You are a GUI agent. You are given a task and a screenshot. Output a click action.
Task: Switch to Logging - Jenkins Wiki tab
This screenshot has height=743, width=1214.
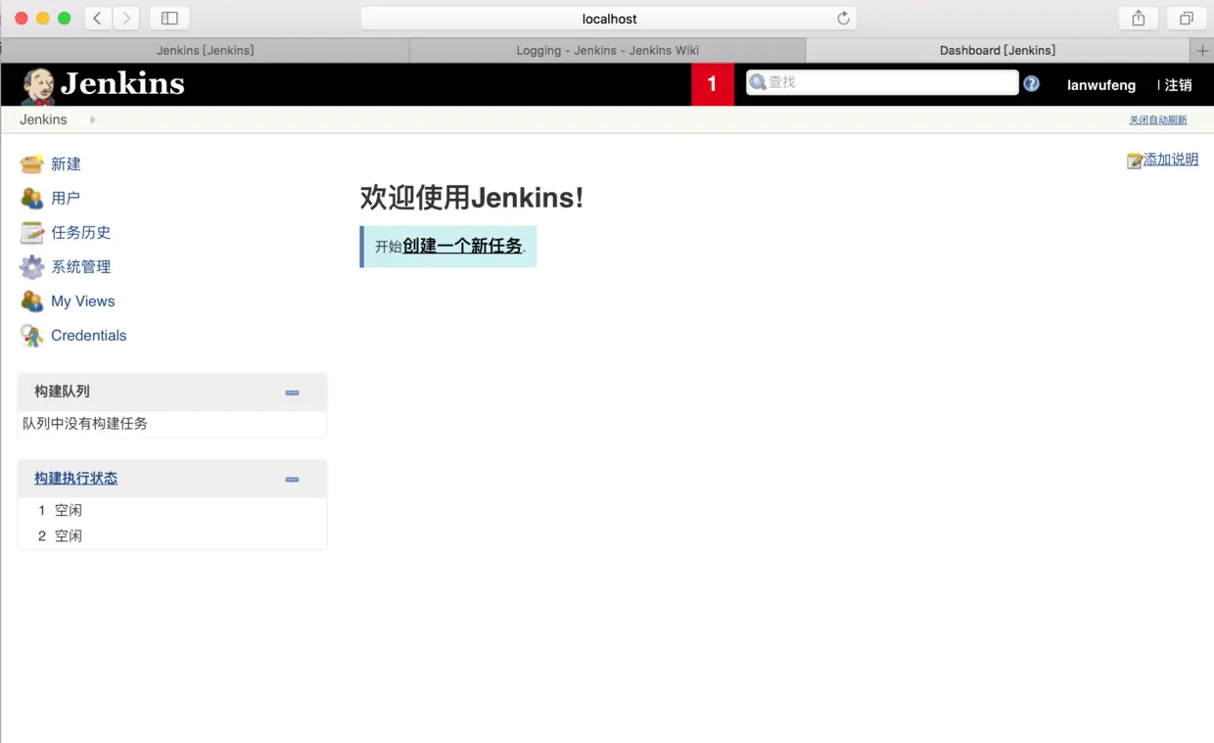click(608, 50)
